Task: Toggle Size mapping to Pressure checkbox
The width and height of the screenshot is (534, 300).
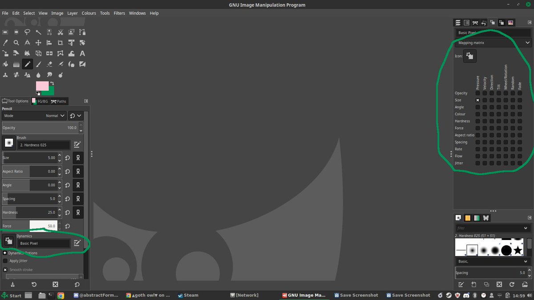Action: (478, 100)
